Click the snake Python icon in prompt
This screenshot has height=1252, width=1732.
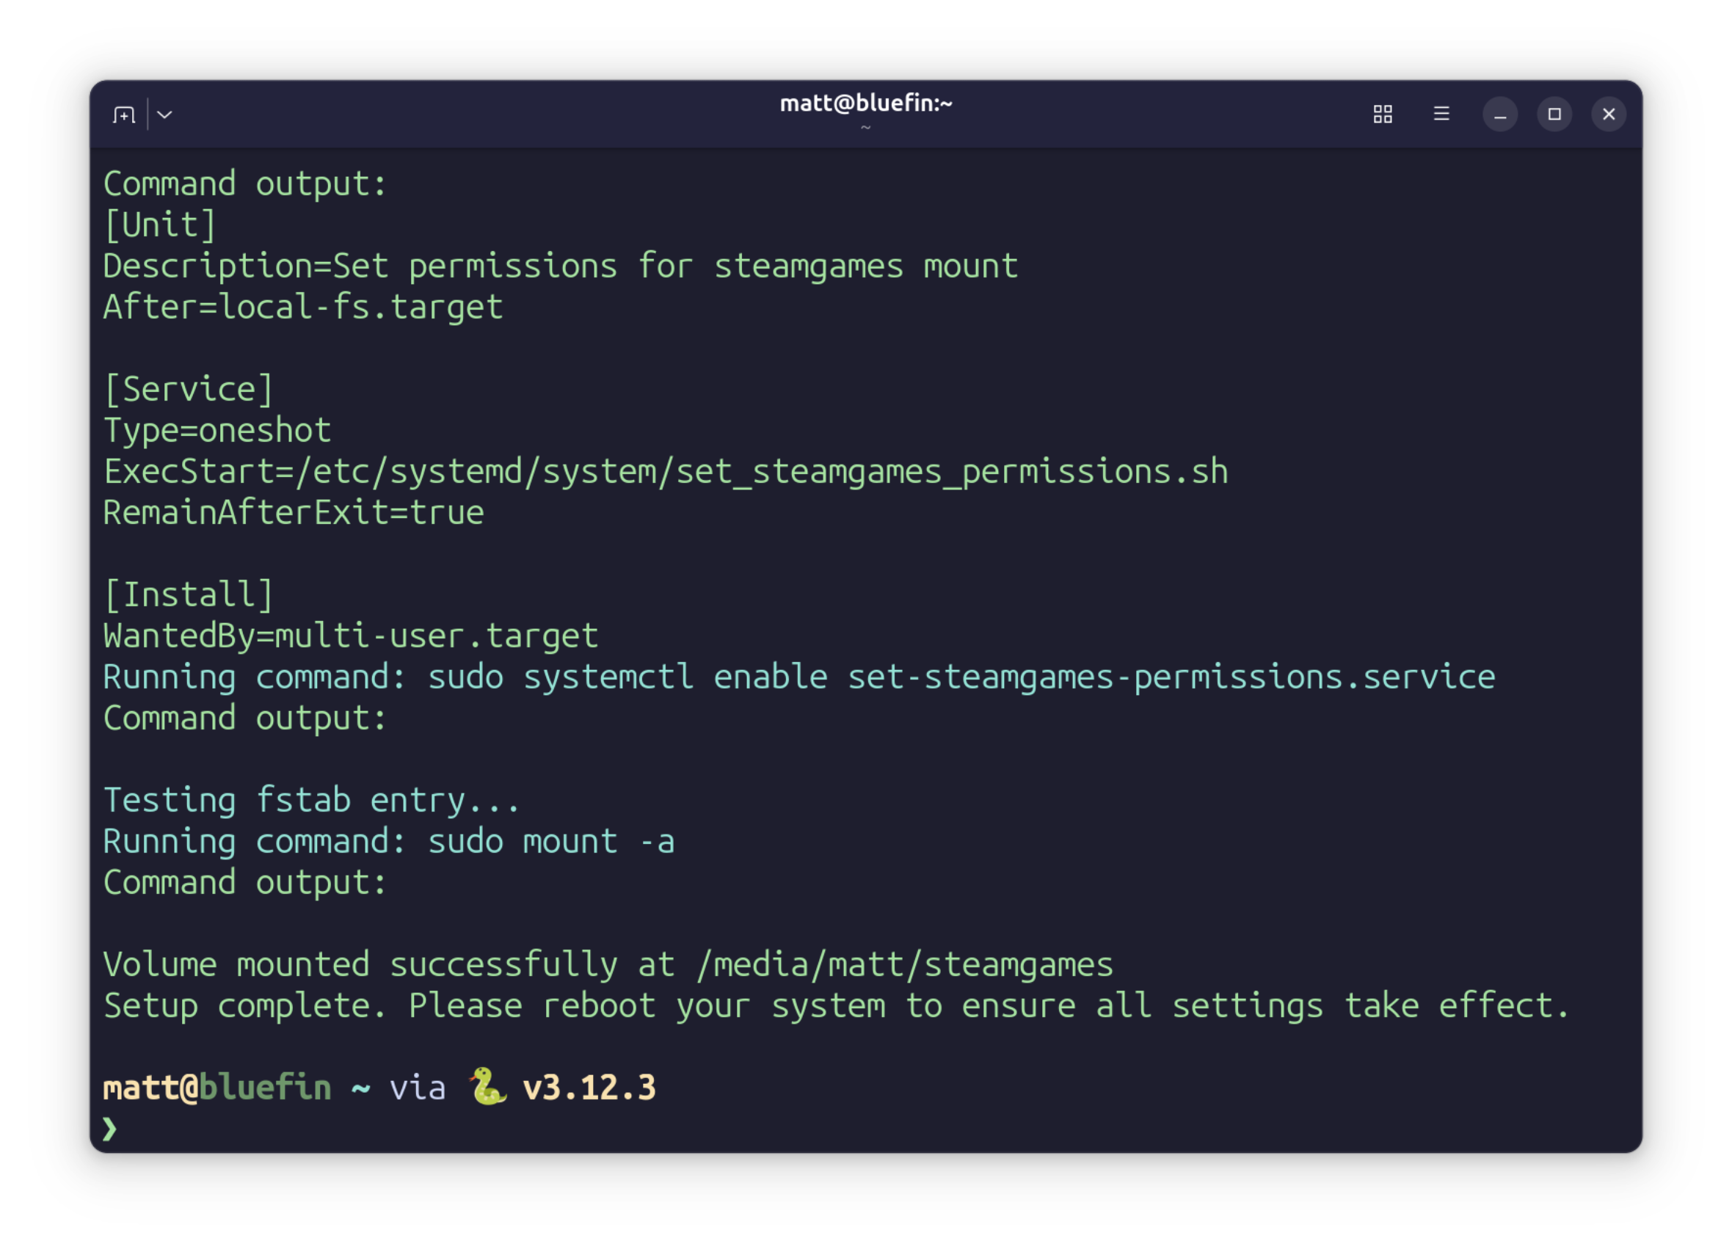[x=487, y=1086]
